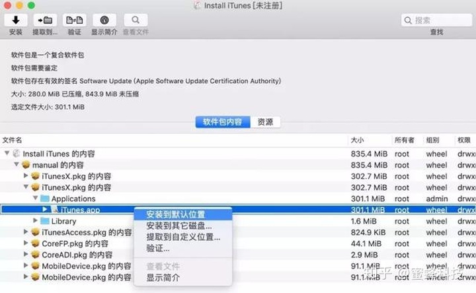Click the 824.9 KiB size cell
This screenshot has width=476, height=293.
click(368, 232)
